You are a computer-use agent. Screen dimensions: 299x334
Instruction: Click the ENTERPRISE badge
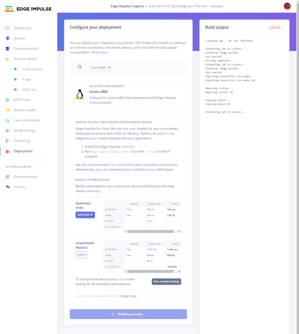tap(216, 6)
